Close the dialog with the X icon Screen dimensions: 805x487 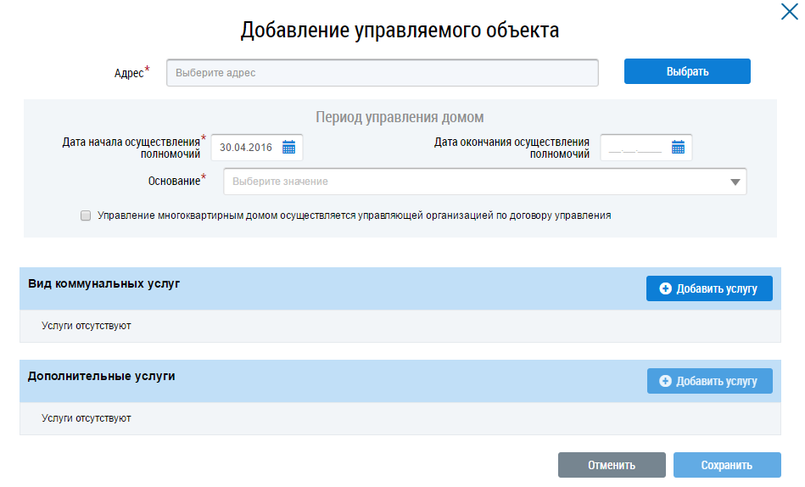(788, 11)
